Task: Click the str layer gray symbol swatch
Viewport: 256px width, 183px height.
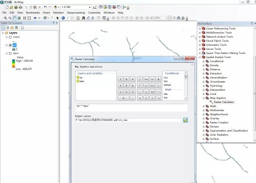Action: (14, 49)
